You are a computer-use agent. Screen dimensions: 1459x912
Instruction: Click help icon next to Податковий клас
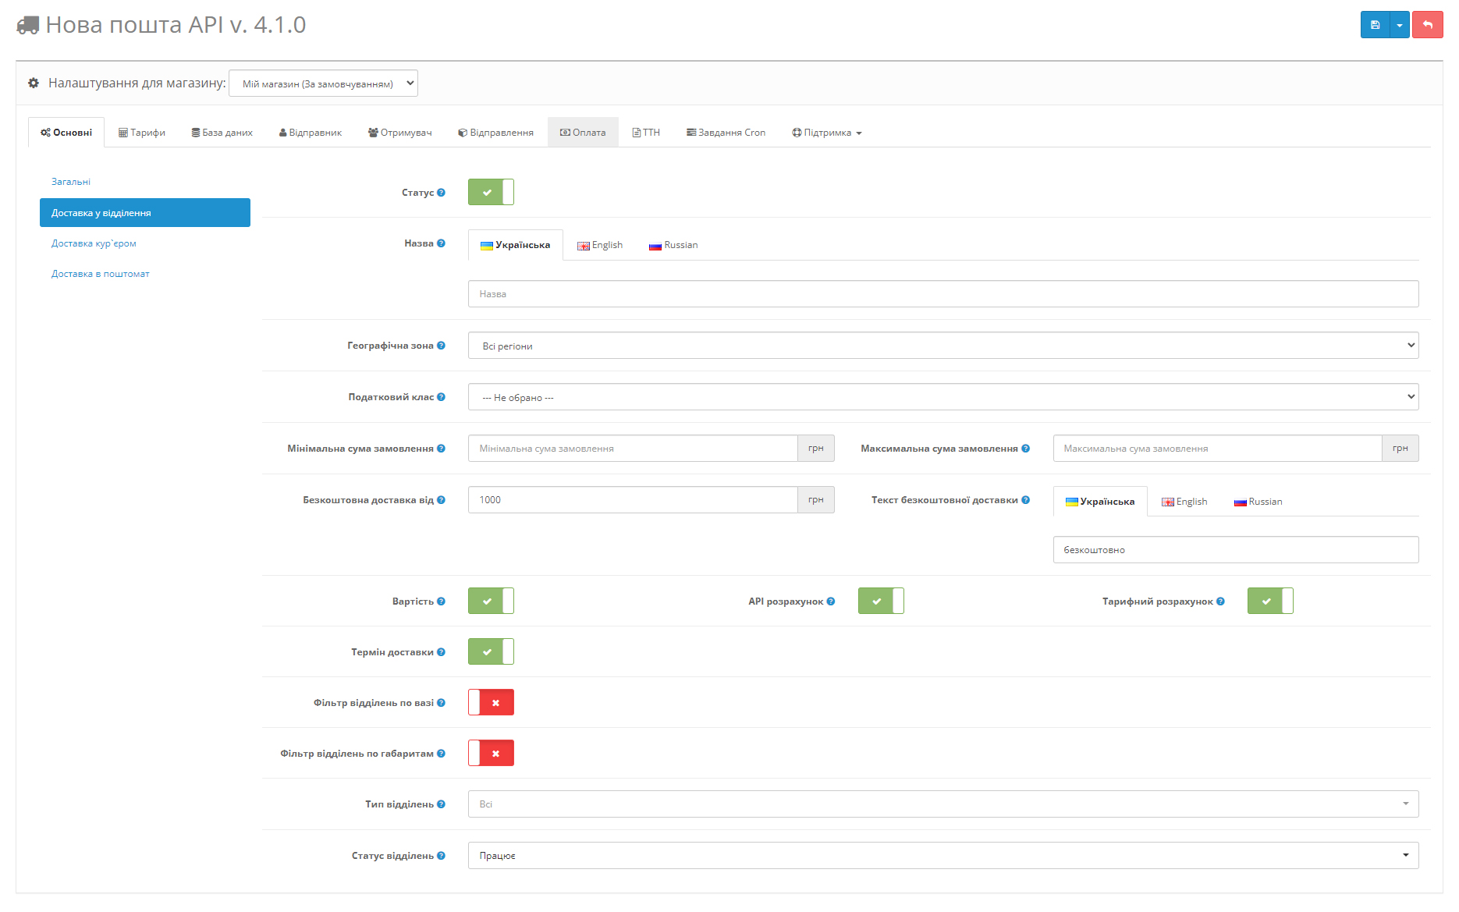pos(441,397)
